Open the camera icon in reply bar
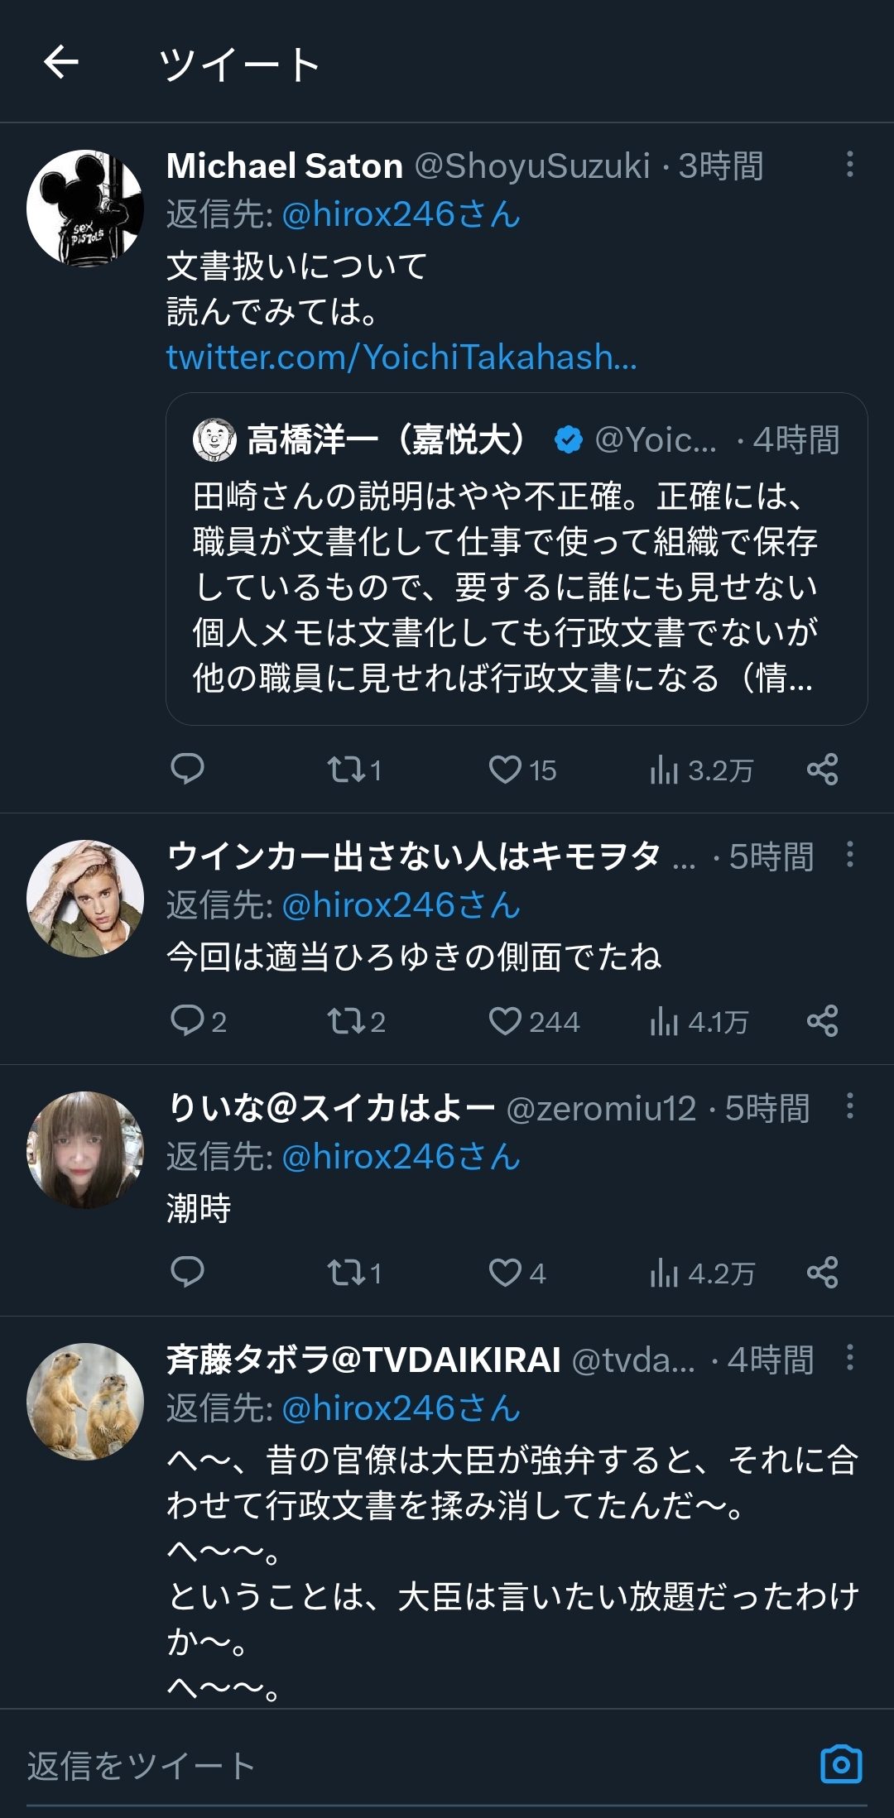 pos(841,1765)
